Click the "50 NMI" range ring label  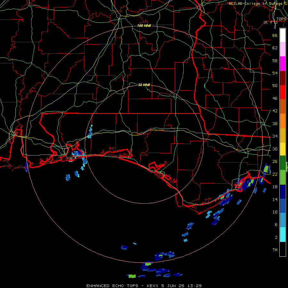(144, 85)
